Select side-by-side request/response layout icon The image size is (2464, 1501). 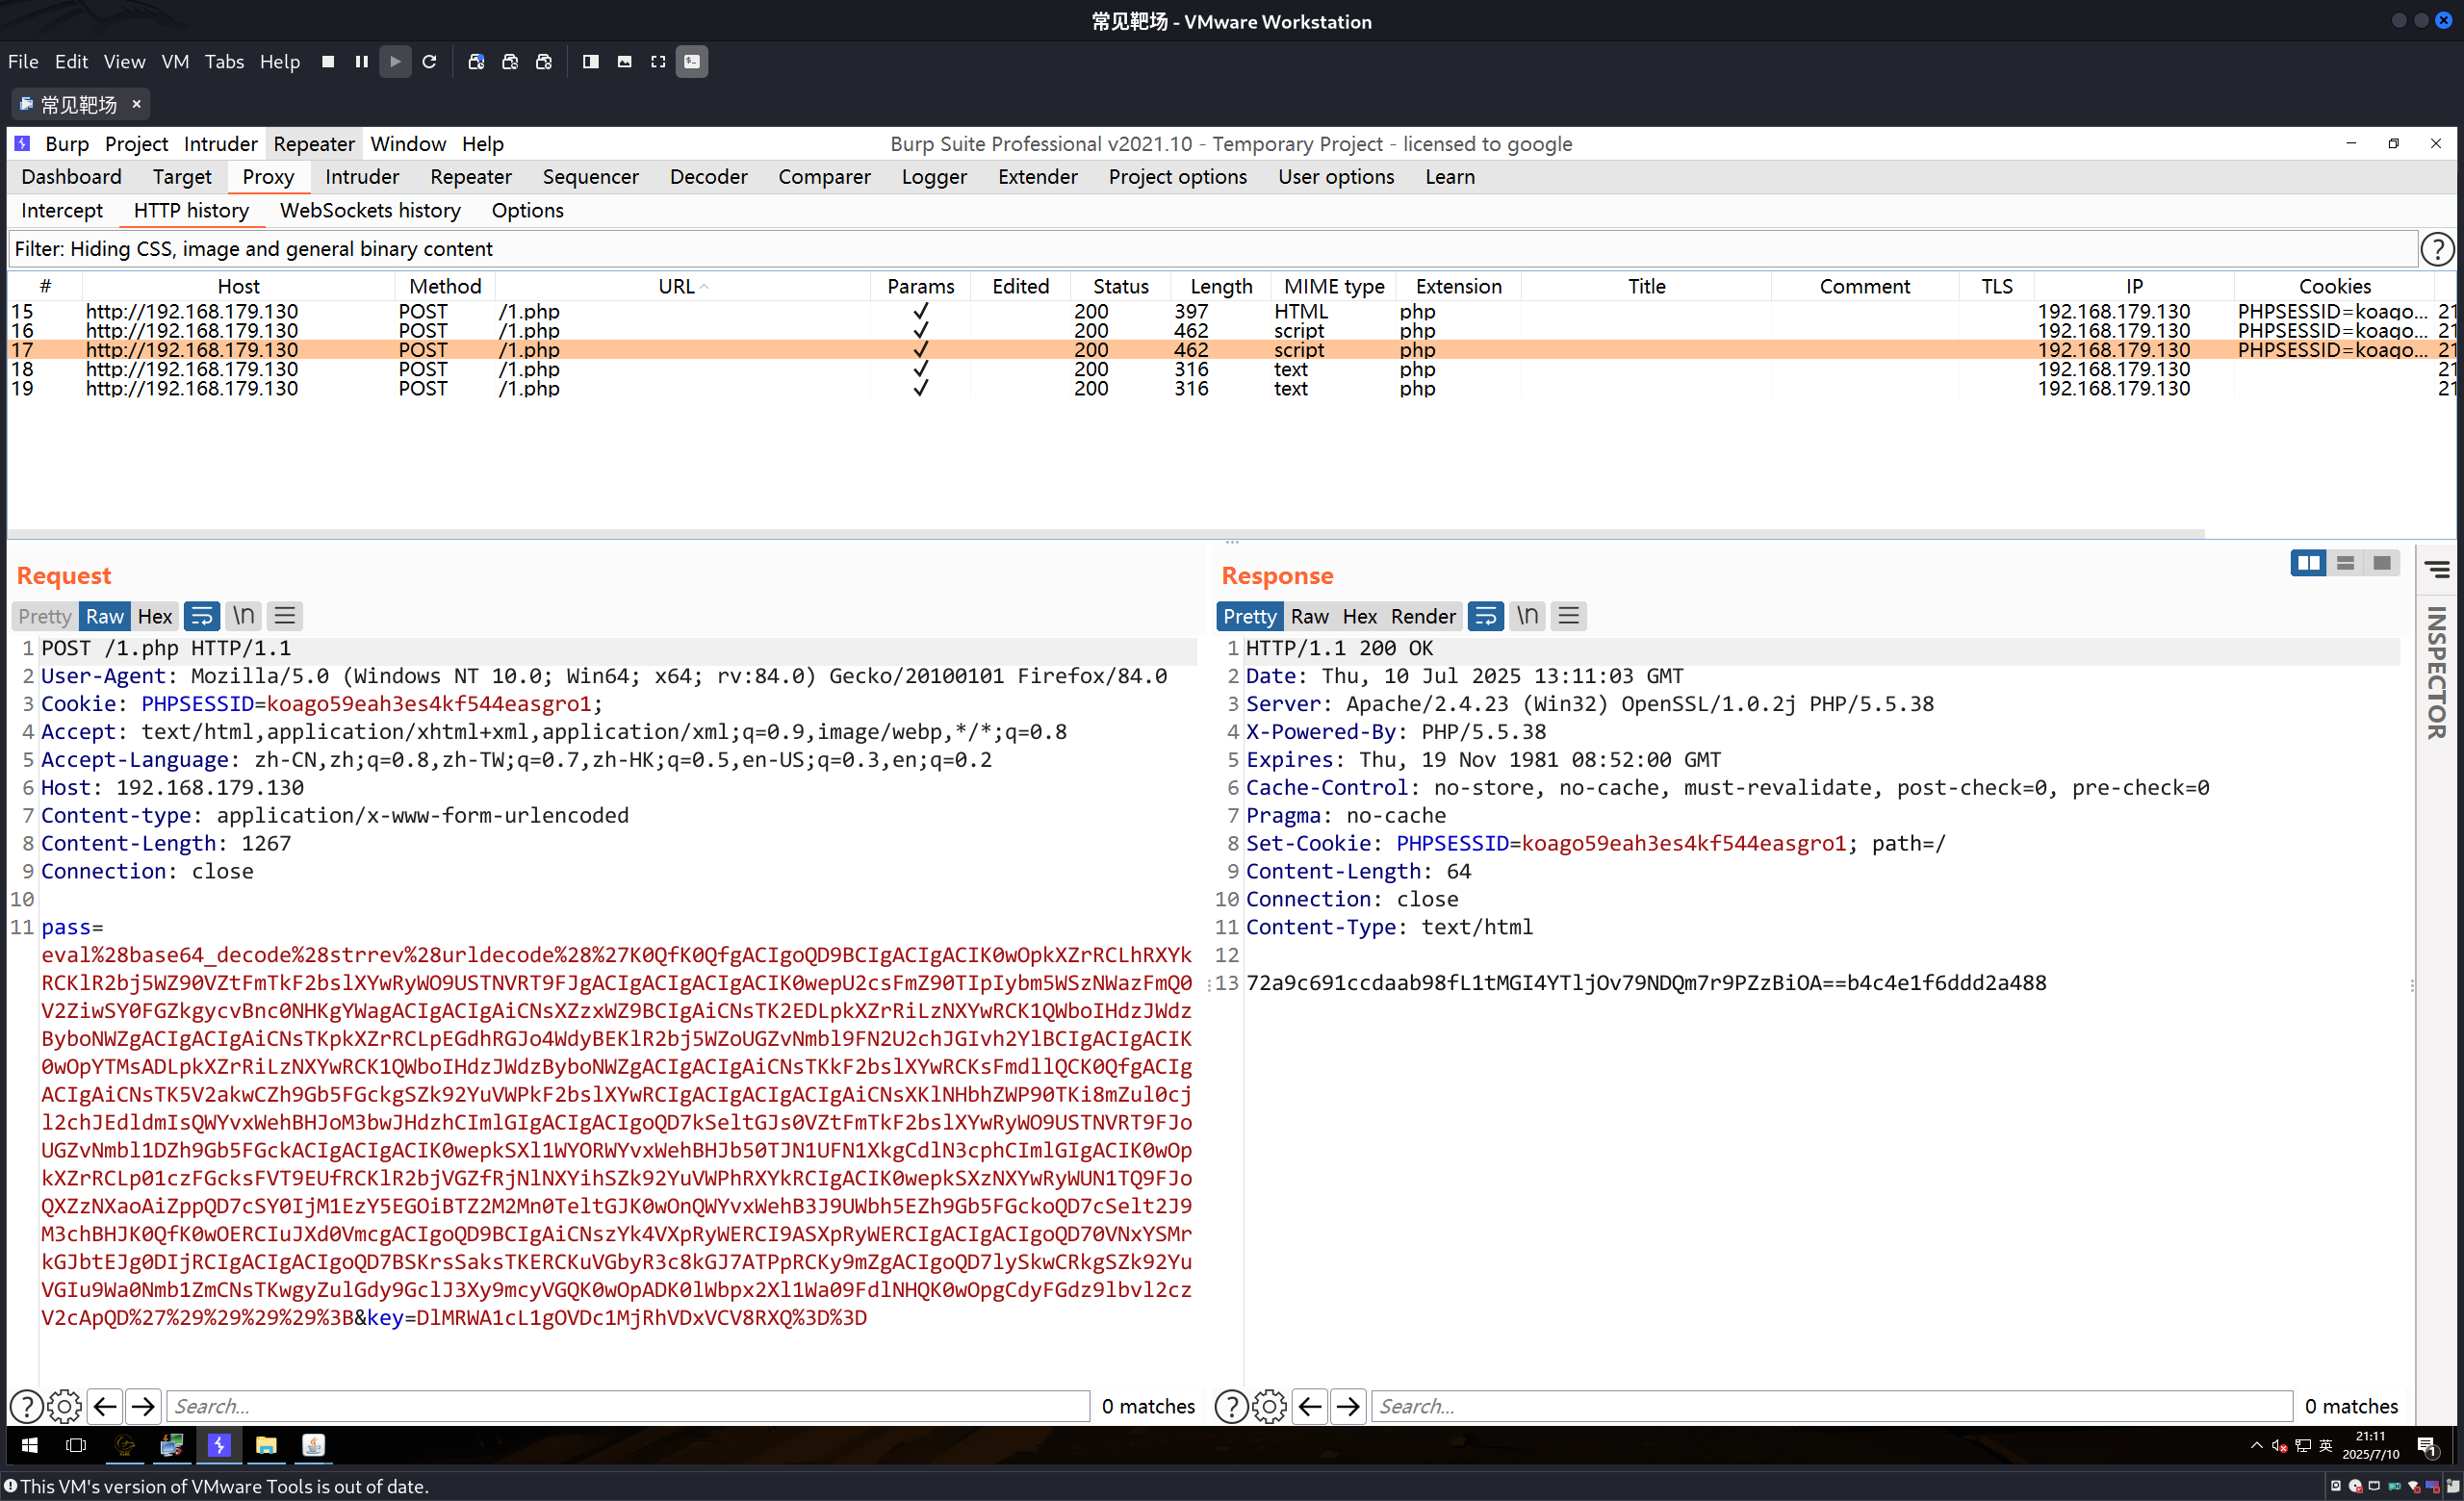(2308, 564)
